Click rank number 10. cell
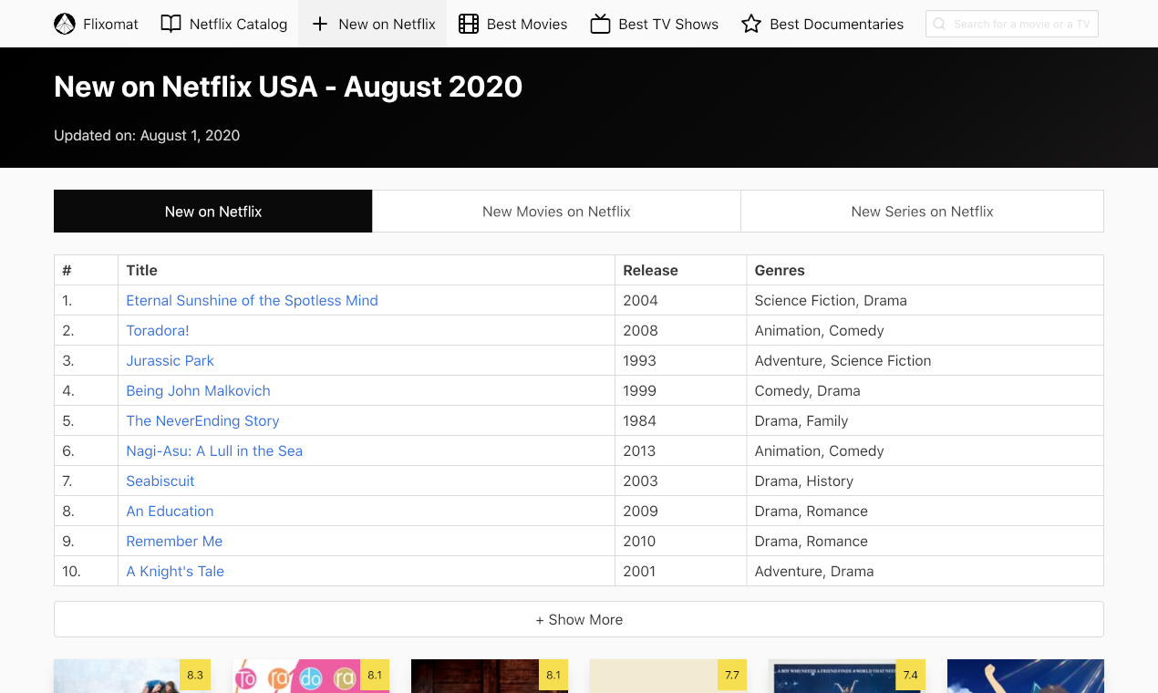The width and height of the screenshot is (1158, 693). (x=86, y=571)
